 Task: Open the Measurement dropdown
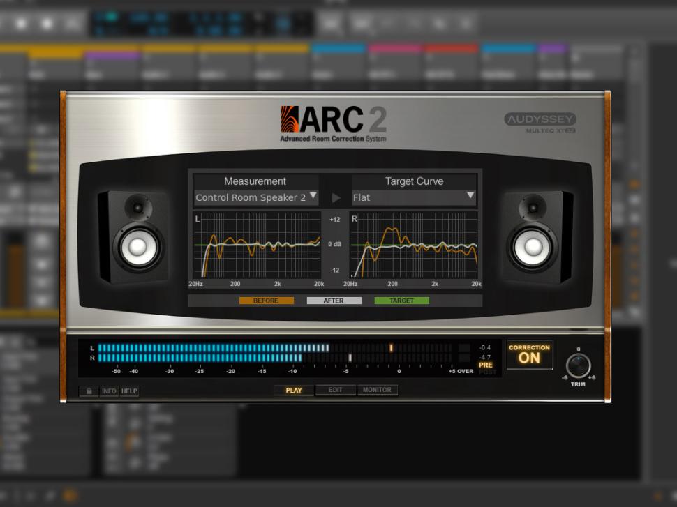pyautogui.click(x=256, y=198)
